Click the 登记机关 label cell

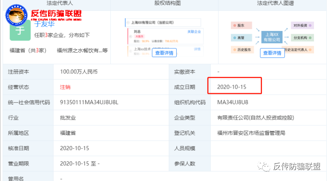(190, 133)
